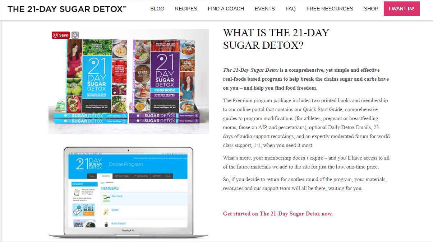433x242 pixels.
Task: Click the Pinterest Save button on book image
Action: click(60, 35)
